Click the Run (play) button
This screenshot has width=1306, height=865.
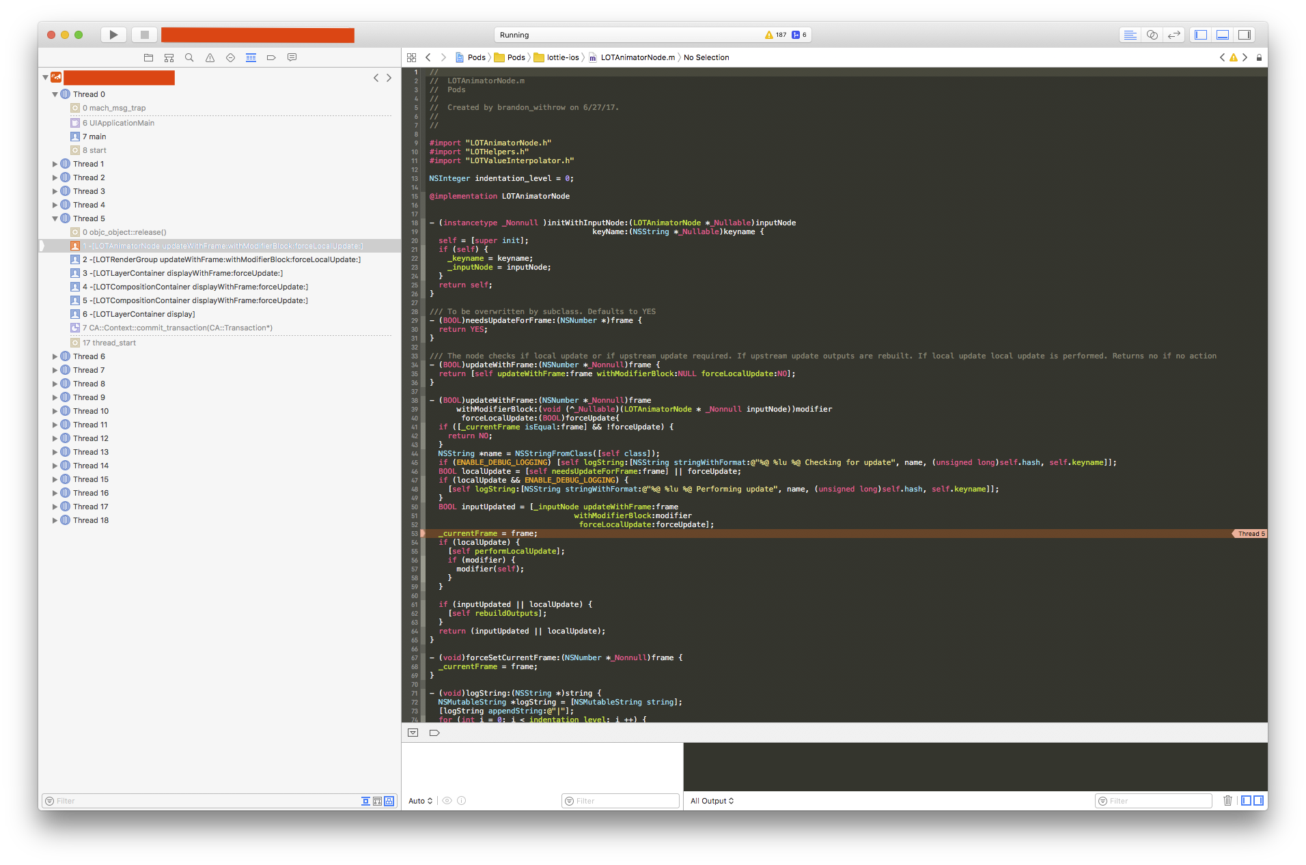[113, 35]
